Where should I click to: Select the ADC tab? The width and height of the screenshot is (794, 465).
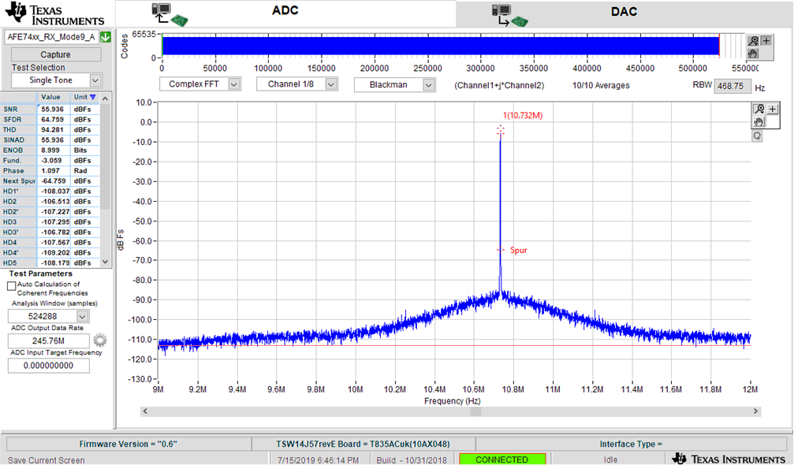pyautogui.click(x=285, y=12)
